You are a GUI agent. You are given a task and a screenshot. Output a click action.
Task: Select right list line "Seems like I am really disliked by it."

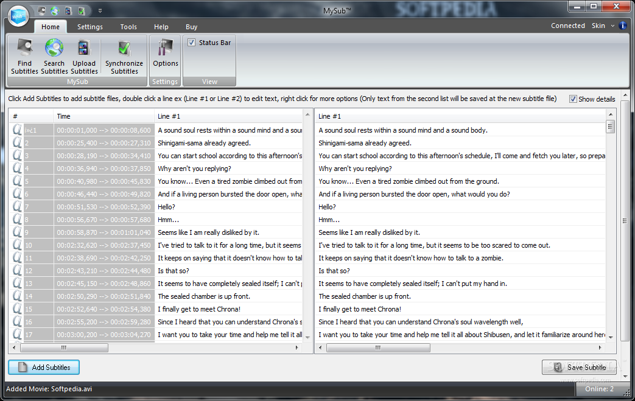(x=370, y=232)
